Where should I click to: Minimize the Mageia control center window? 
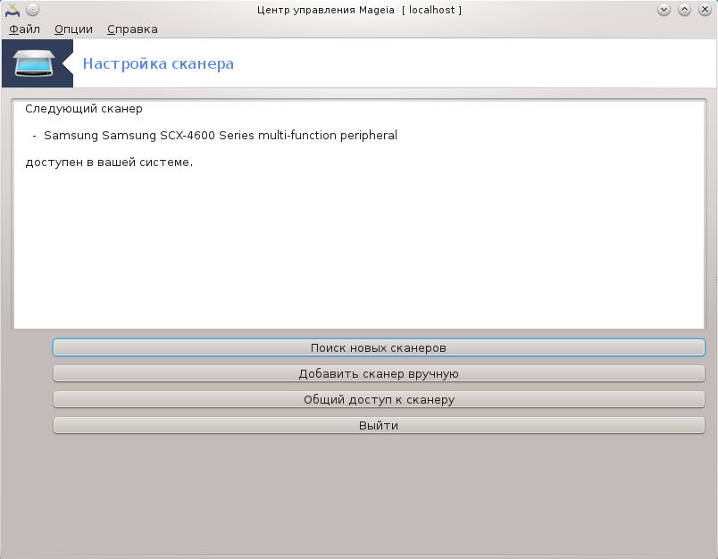pos(664,10)
